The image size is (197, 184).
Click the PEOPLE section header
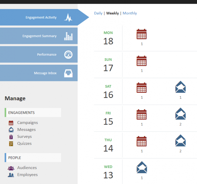pyautogui.click(x=33, y=158)
